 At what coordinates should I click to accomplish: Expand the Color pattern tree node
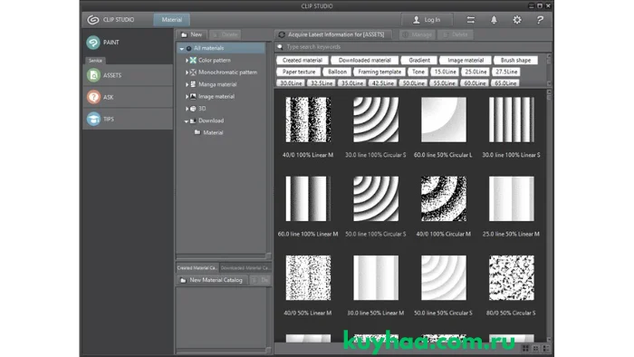click(187, 60)
